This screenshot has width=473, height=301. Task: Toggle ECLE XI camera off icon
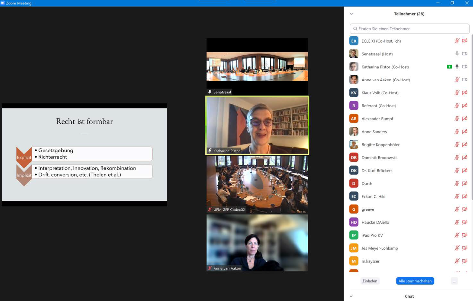[465, 41]
